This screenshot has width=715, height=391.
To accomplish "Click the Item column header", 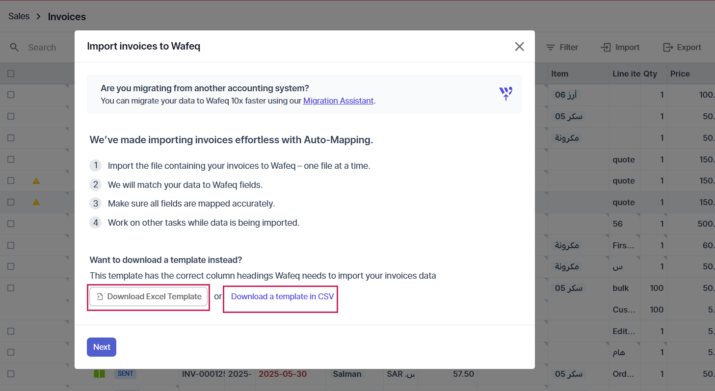I will coord(559,74).
